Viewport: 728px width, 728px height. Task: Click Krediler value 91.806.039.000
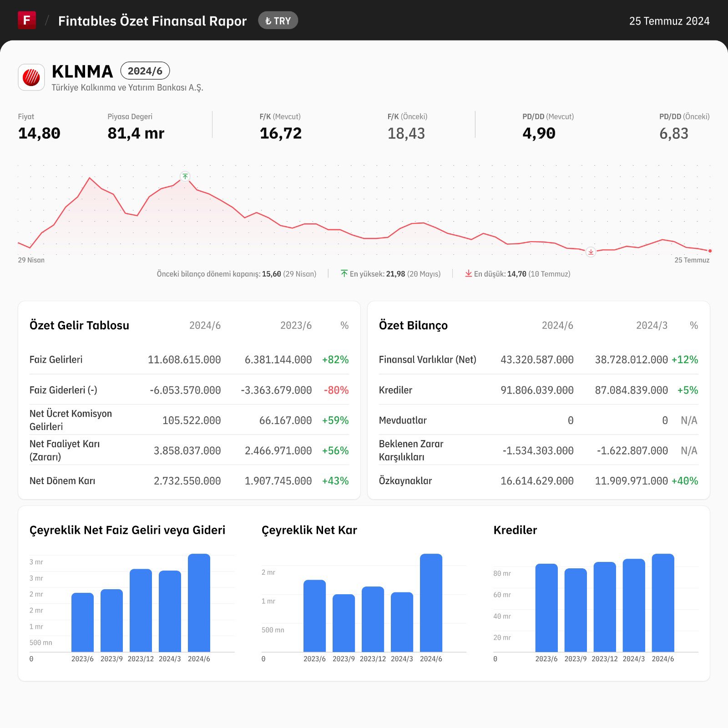(x=537, y=390)
